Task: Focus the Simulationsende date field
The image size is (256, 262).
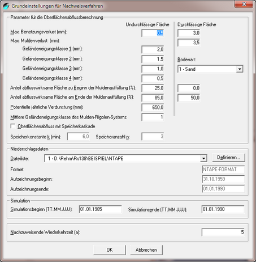Action: pyautogui.click(x=223, y=209)
